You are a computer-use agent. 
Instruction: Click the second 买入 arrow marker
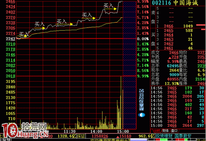[x=40, y=28]
